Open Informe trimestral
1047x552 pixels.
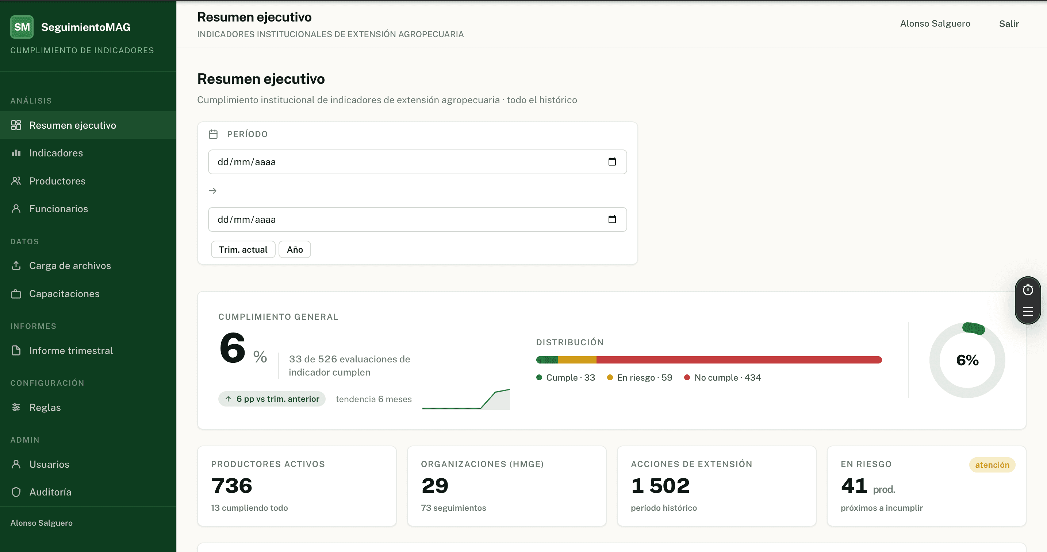click(88, 350)
